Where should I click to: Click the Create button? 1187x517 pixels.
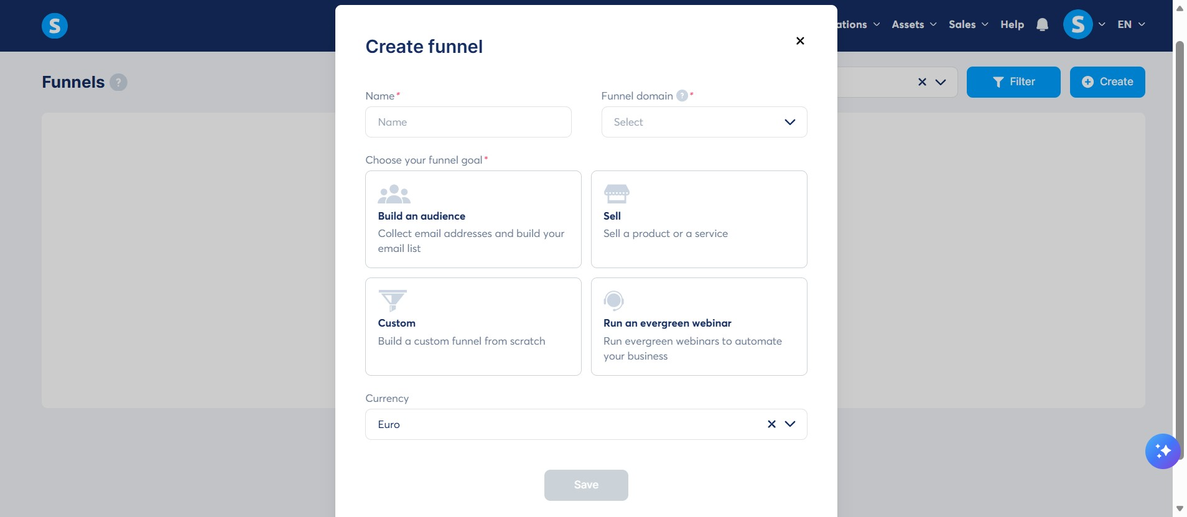click(1107, 82)
